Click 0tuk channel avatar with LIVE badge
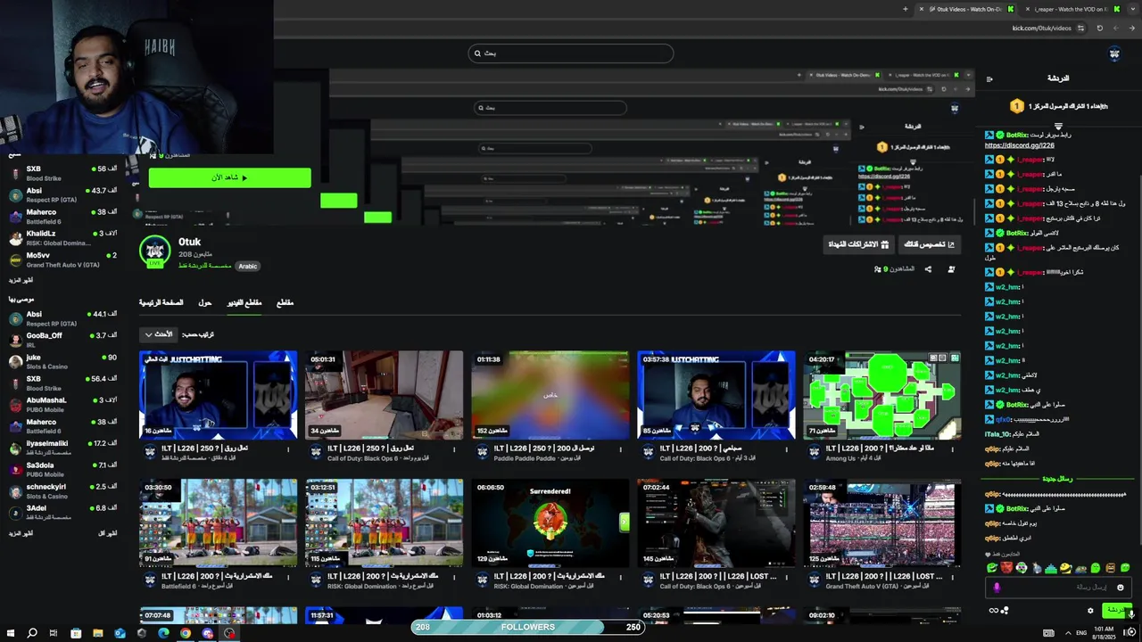The width and height of the screenshot is (1142, 642). point(155,251)
